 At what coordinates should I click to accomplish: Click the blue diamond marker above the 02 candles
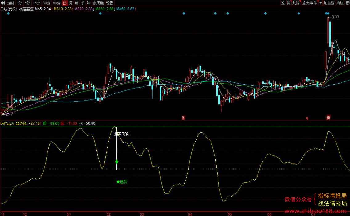pyautogui.click(x=100, y=13)
